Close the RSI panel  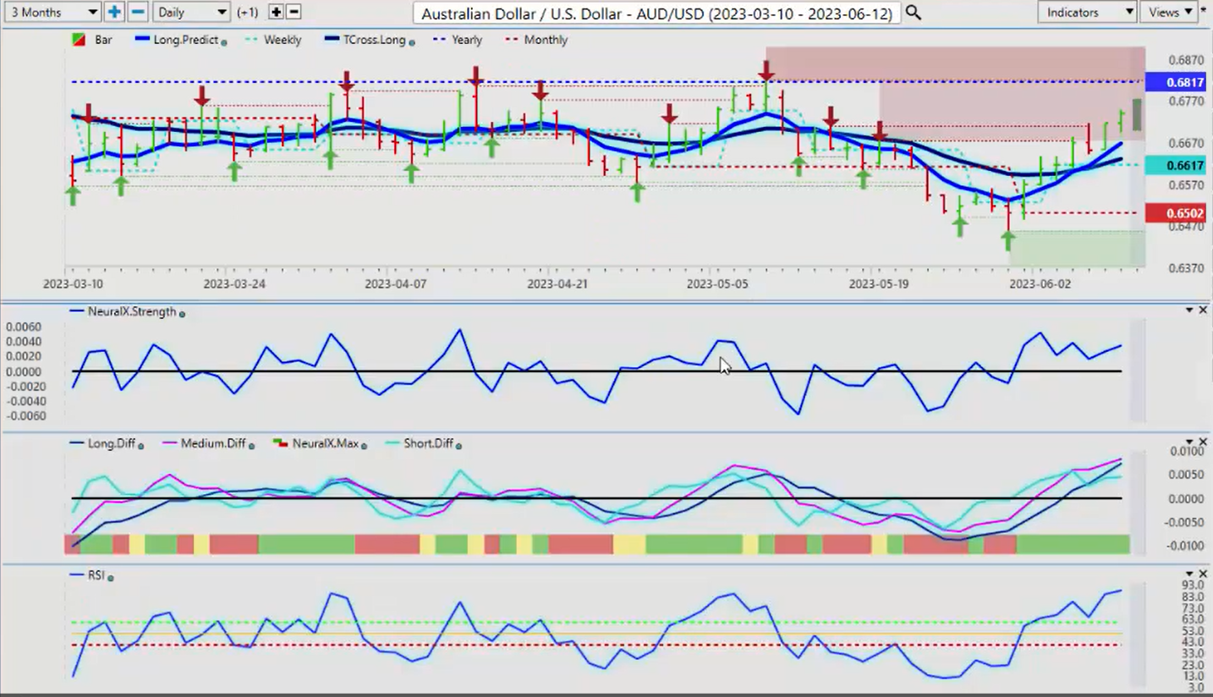click(x=1203, y=574)
